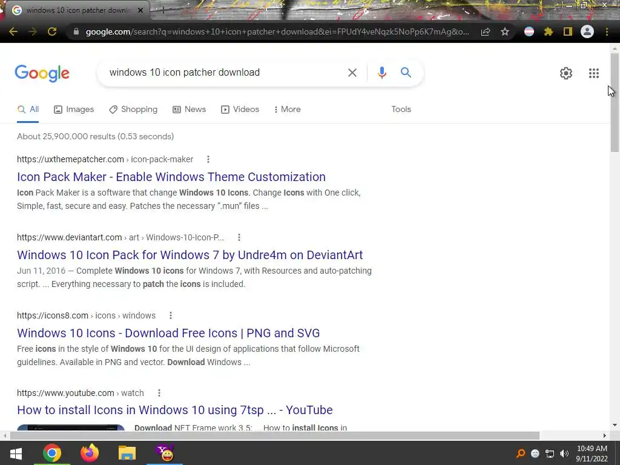
Task: Switch to Images results
Action: coord(74,109)
